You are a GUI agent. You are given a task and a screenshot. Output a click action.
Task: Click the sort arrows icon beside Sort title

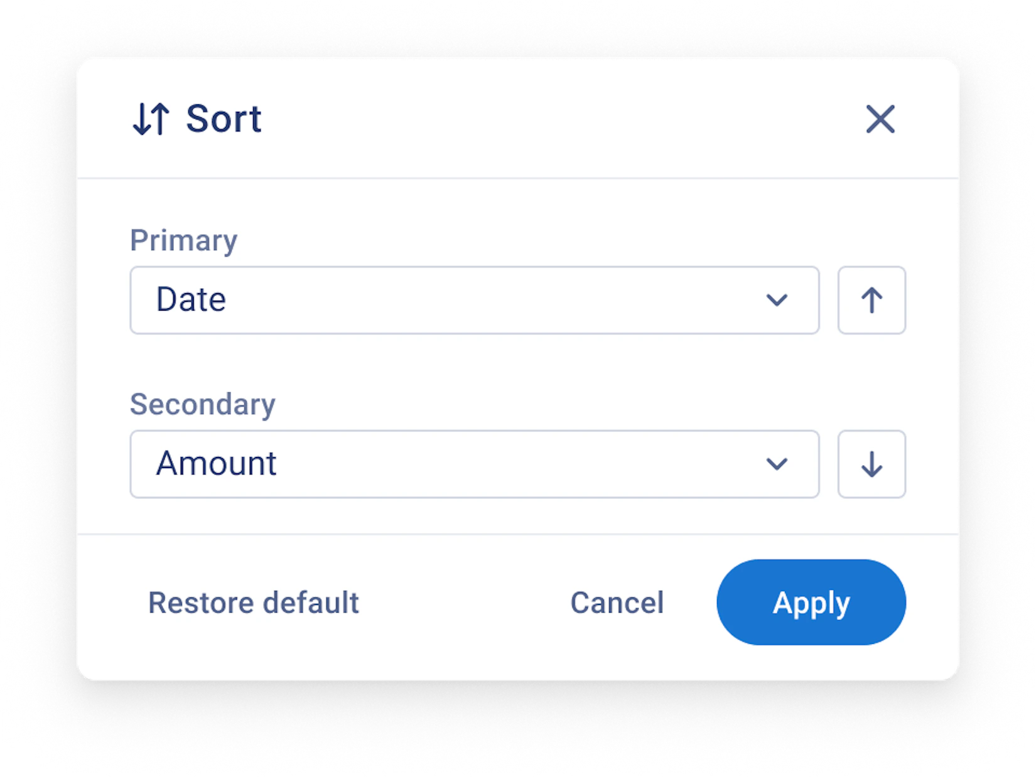click(151, 119)
